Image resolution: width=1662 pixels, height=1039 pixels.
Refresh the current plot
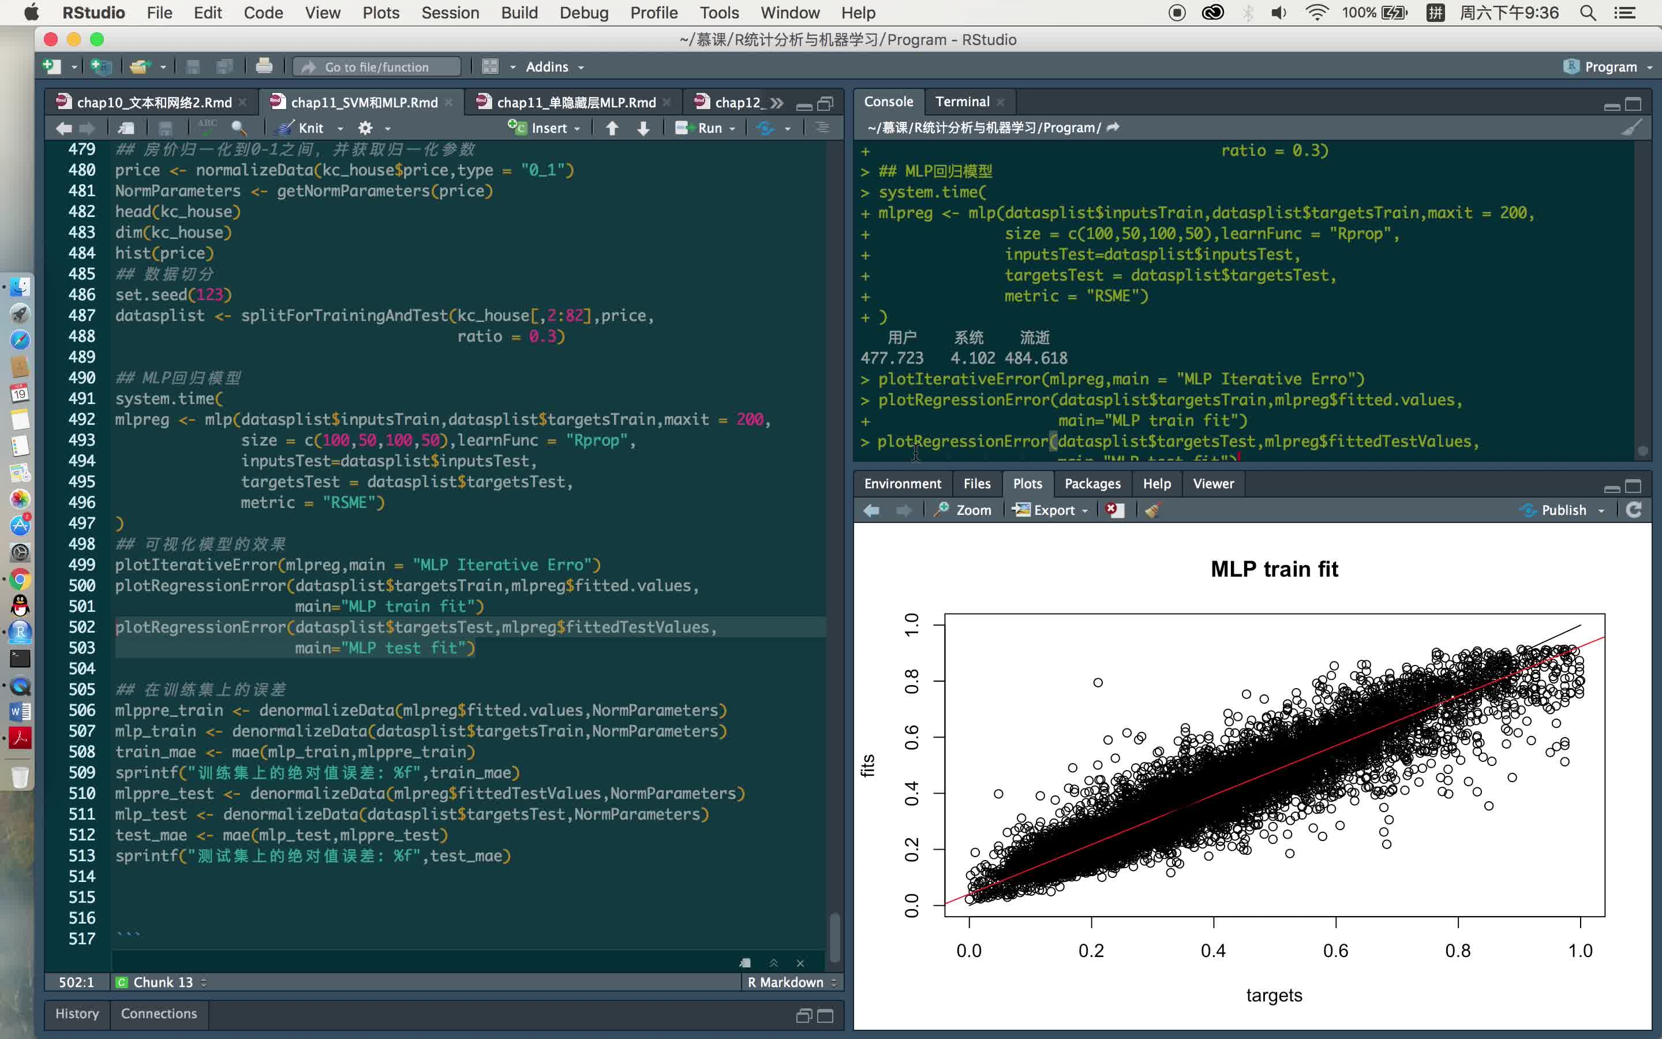1634,509
